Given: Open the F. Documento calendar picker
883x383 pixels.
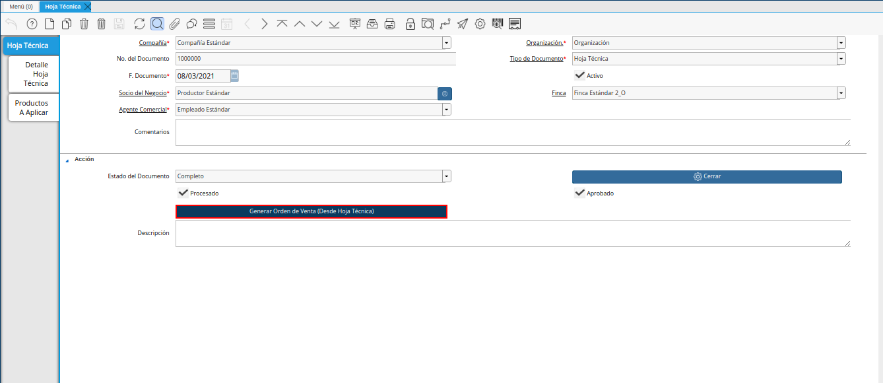Looking at the screenshot, I should 234,75.
